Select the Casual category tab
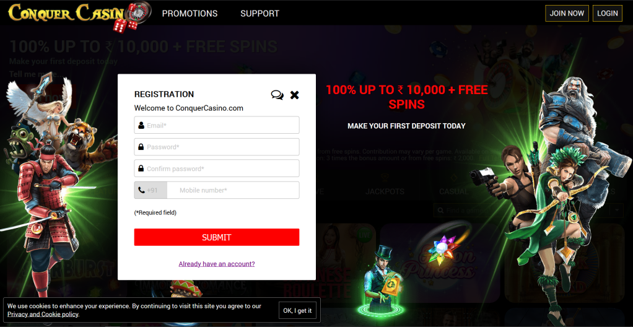Screen dimensions: 633x327 coord(454,192)
